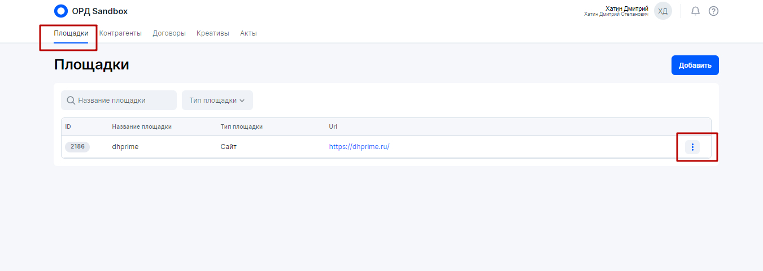Focus the Название площадки search field
Viewport: 763px width, 271px height.
124,100
